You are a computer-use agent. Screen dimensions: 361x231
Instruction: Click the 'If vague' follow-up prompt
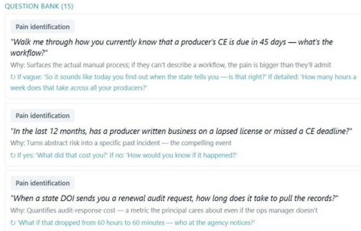(x=141, y=77)
